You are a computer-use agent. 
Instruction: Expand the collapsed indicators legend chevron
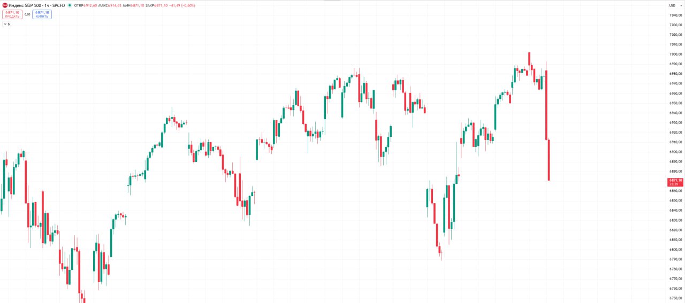click(5, 24)
